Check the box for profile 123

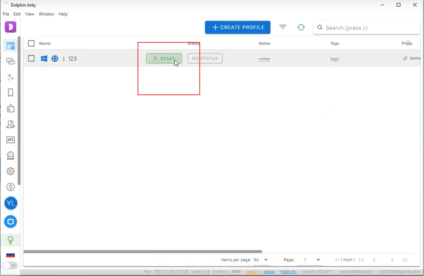click(x=31, y=58)
